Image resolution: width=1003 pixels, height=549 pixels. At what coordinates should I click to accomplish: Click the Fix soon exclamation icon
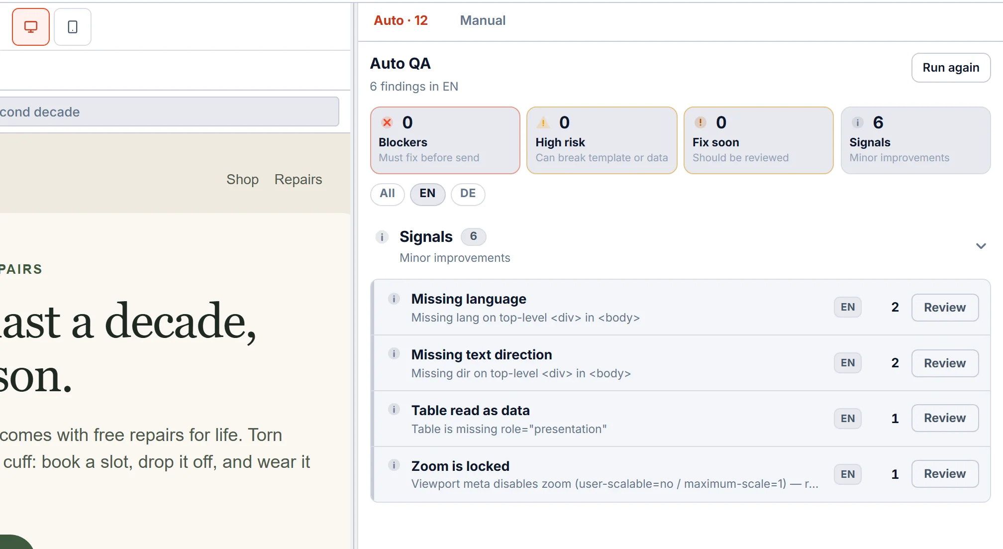(x=701, y=122)
